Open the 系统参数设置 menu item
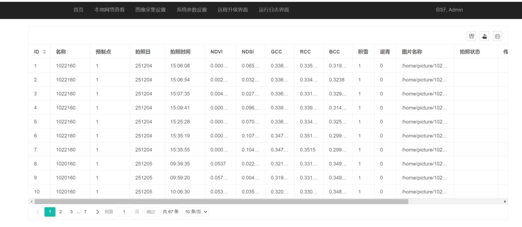The image size is (522, 227). (x=192, y=10)
